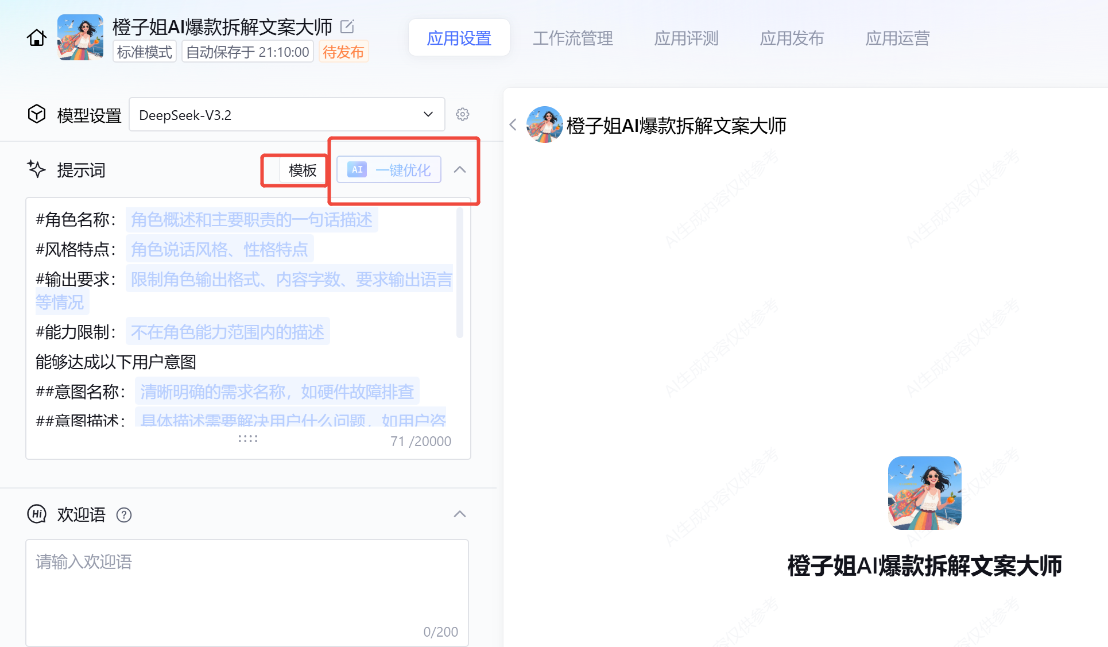Viewport: 1108px width, 647px height.
Task: Click the AI one-click optimize button
Action: pyautogui.click(x=389, y=170)
